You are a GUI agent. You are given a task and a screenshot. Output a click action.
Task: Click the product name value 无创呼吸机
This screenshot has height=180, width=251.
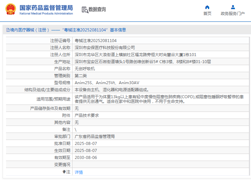coord(85,68)
